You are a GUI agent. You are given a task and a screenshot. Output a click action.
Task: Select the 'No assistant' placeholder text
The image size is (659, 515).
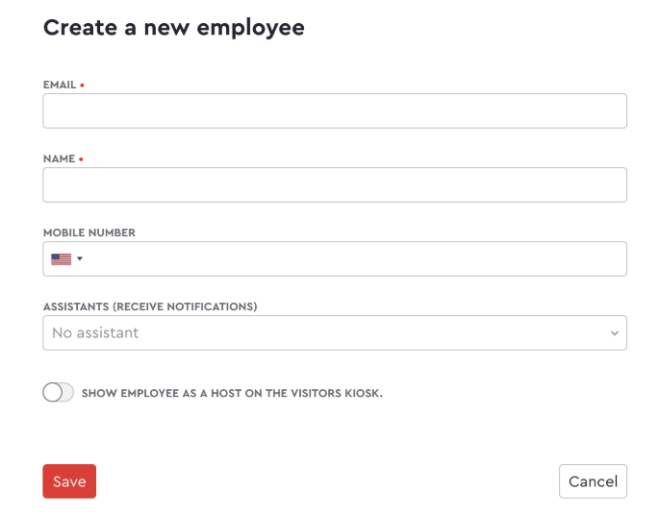tap(95, 332)
